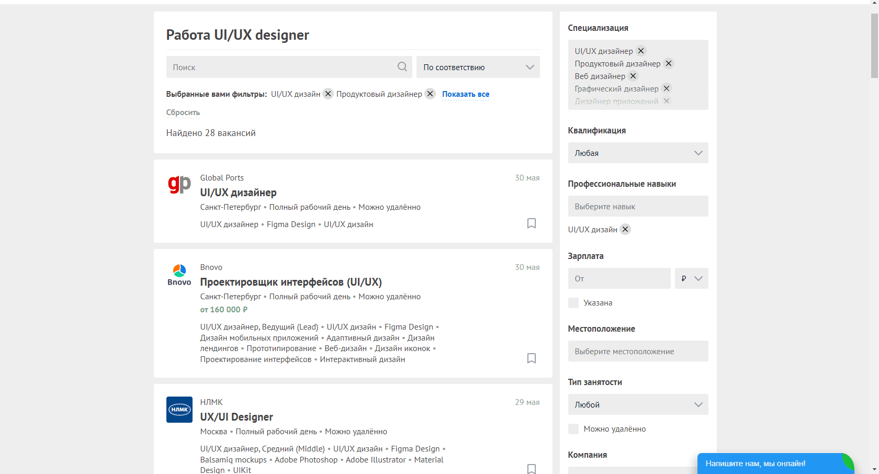879x474 pixels.
Task: Open the НЛМК company name link
Action: click(211, 402)
